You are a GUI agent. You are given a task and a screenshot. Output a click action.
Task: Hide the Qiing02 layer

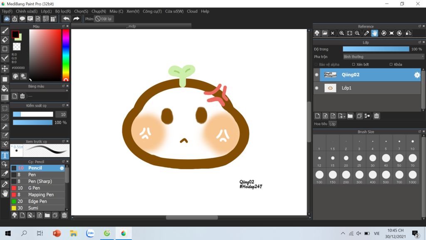click(317, 75)
